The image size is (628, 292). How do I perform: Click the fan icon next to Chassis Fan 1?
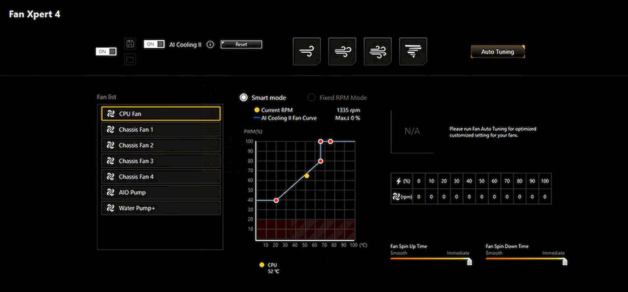pyautogui.click(x=111, y=129)
